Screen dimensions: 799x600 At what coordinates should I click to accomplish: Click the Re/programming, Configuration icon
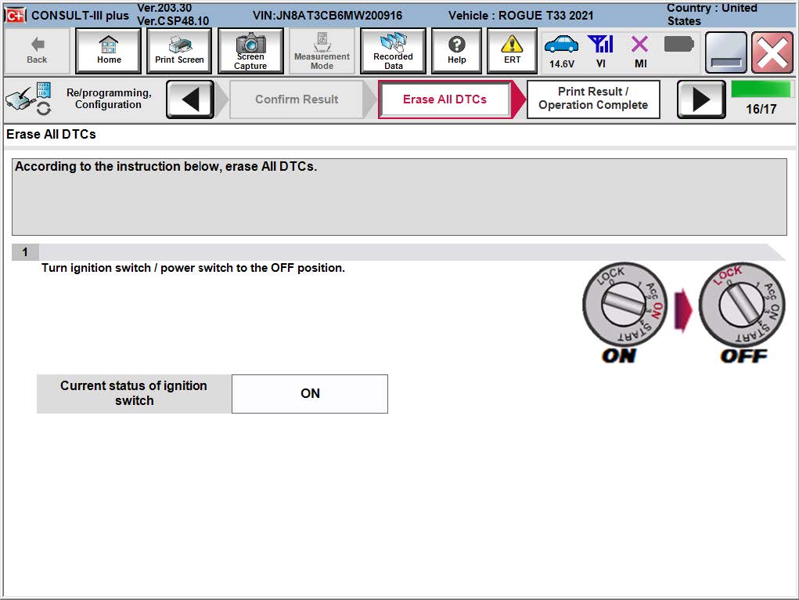(28, 99)
